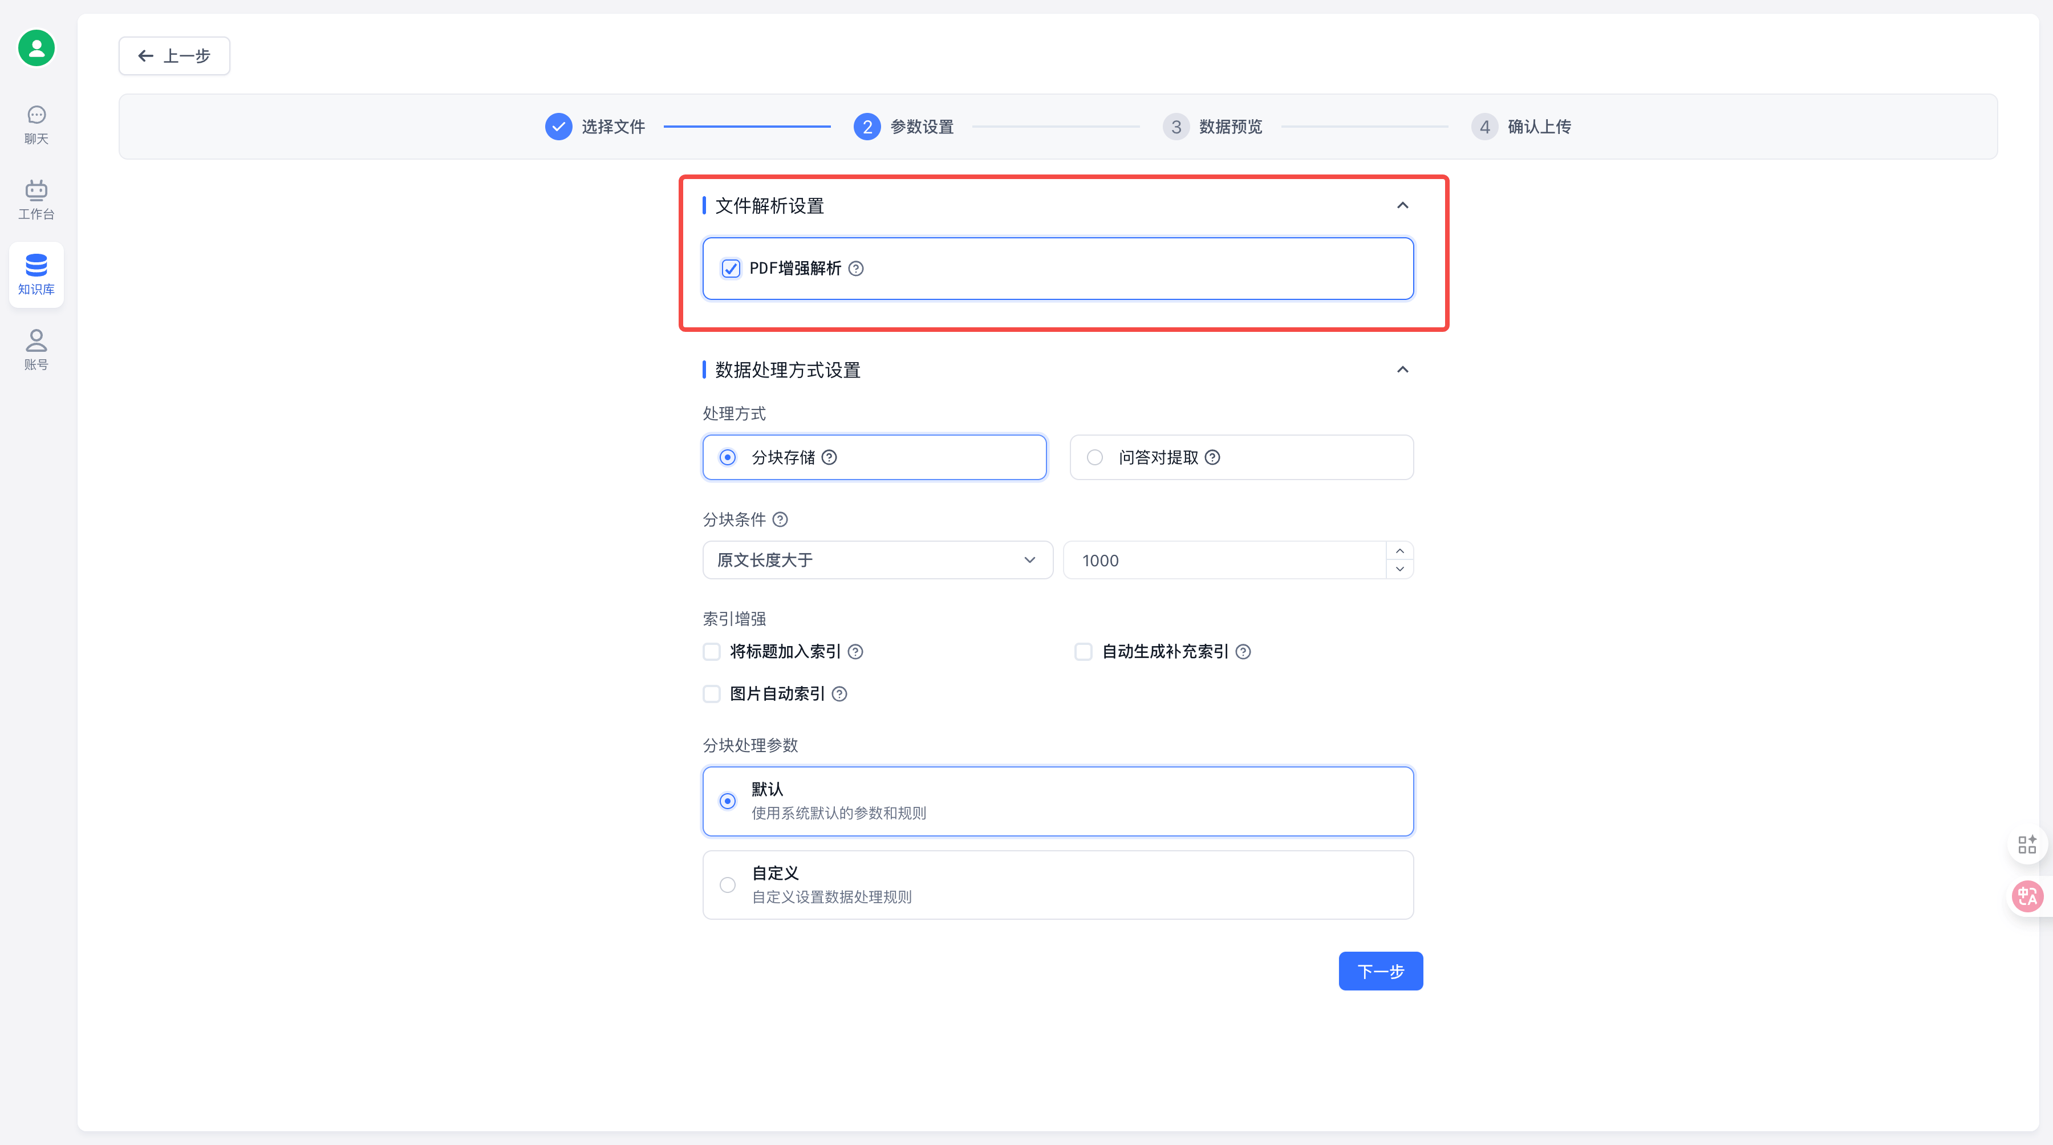Click the translate floating icon at right edge
Viewport: 2053px width, 1145px height.
tap(2027, 896)
